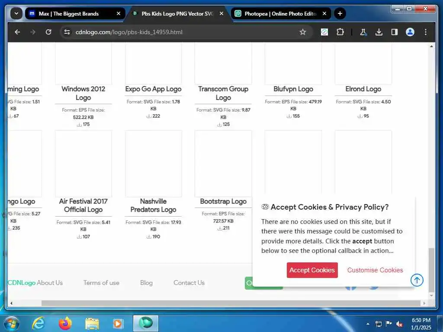Screen dimensions: 443x332
Task: Open the Elrond Logo link
Action: pyautogui.click(x=363, y=89)
